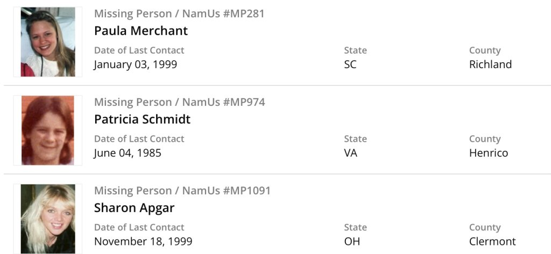551x254 pixels.
Task: Open the Sharon Apgar case name
Action: pyautogui.click(x=134, y=208)
